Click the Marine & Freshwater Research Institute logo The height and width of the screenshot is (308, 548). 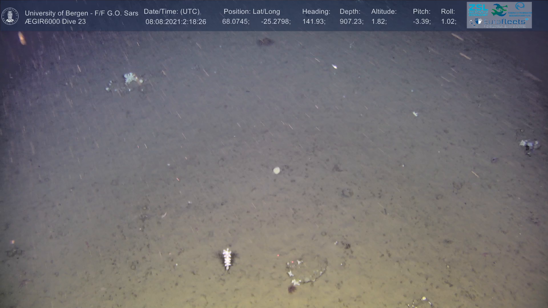tap(520, 9)
